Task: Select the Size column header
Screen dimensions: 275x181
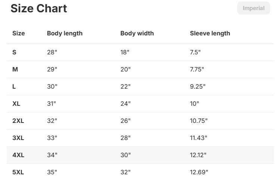Action: 19,33
